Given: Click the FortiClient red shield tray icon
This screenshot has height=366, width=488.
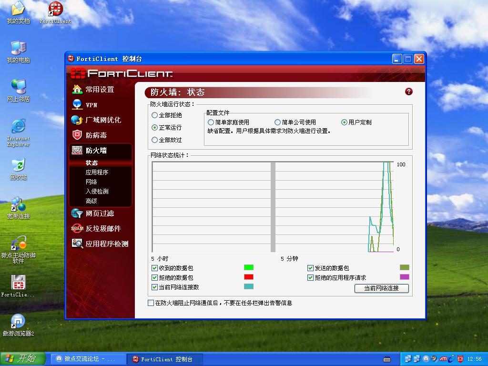Looking at the screenshot, I should pos(460,359).
